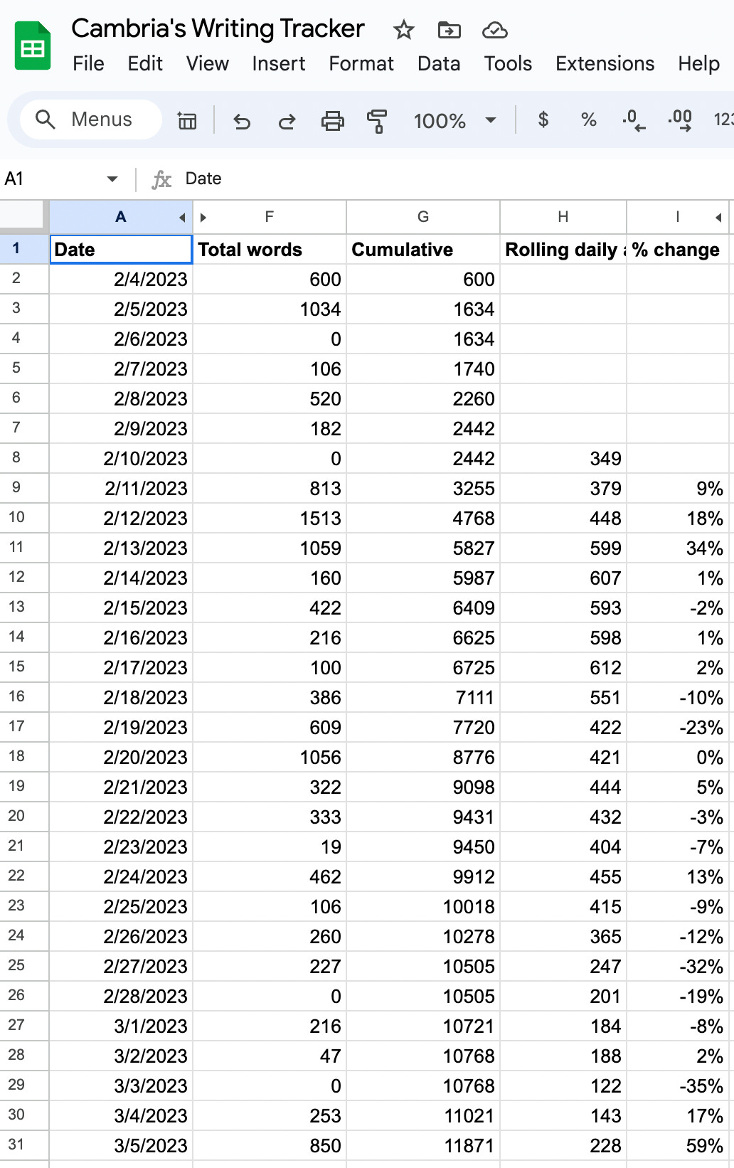This screenshot has height=1168, width=734.
Task: Select column G header
Action: point(423,217)
